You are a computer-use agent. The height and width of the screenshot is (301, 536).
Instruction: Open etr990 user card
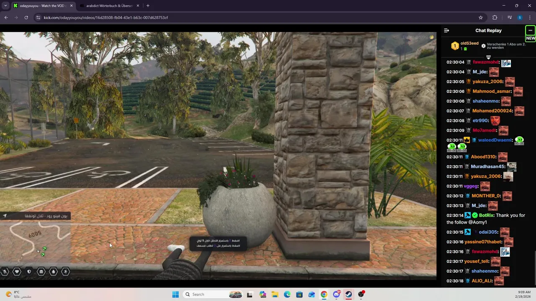point(480,121)
